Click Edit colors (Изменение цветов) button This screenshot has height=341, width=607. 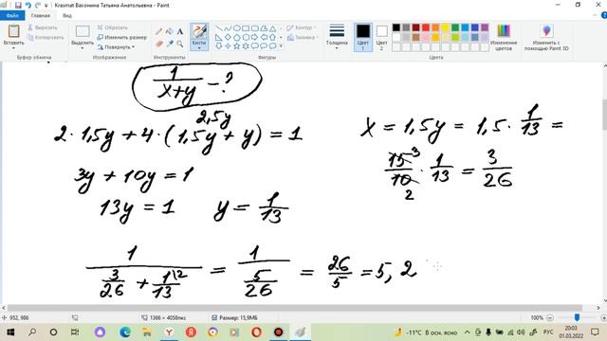coord(504,37)
